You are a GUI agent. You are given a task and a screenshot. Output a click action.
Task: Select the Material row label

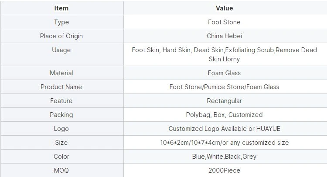[x=61, y=73]
